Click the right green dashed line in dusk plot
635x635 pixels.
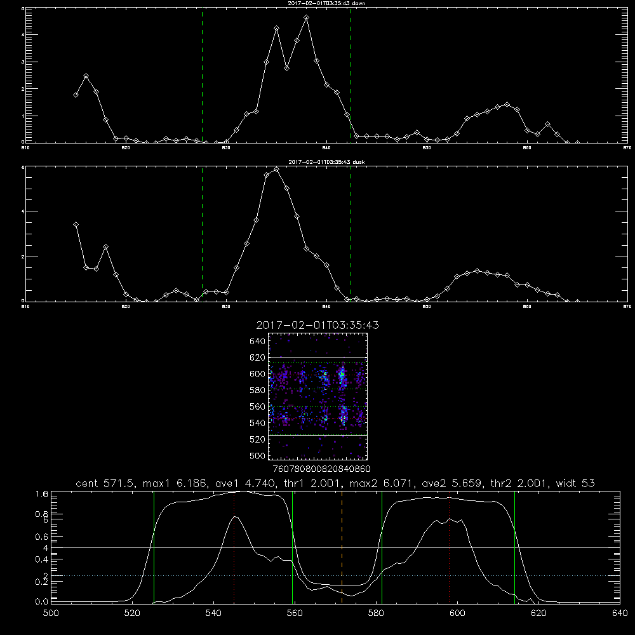pyautogui.click(x=351, y=234)
